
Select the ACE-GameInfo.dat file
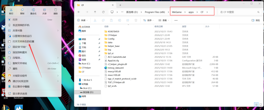pyautogui.click(x=117, y=57)
